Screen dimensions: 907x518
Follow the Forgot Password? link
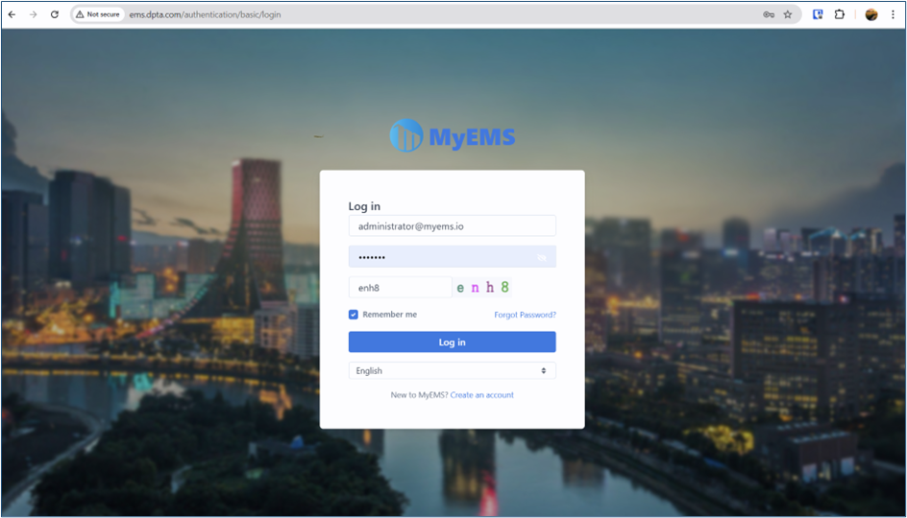[525, 315]
